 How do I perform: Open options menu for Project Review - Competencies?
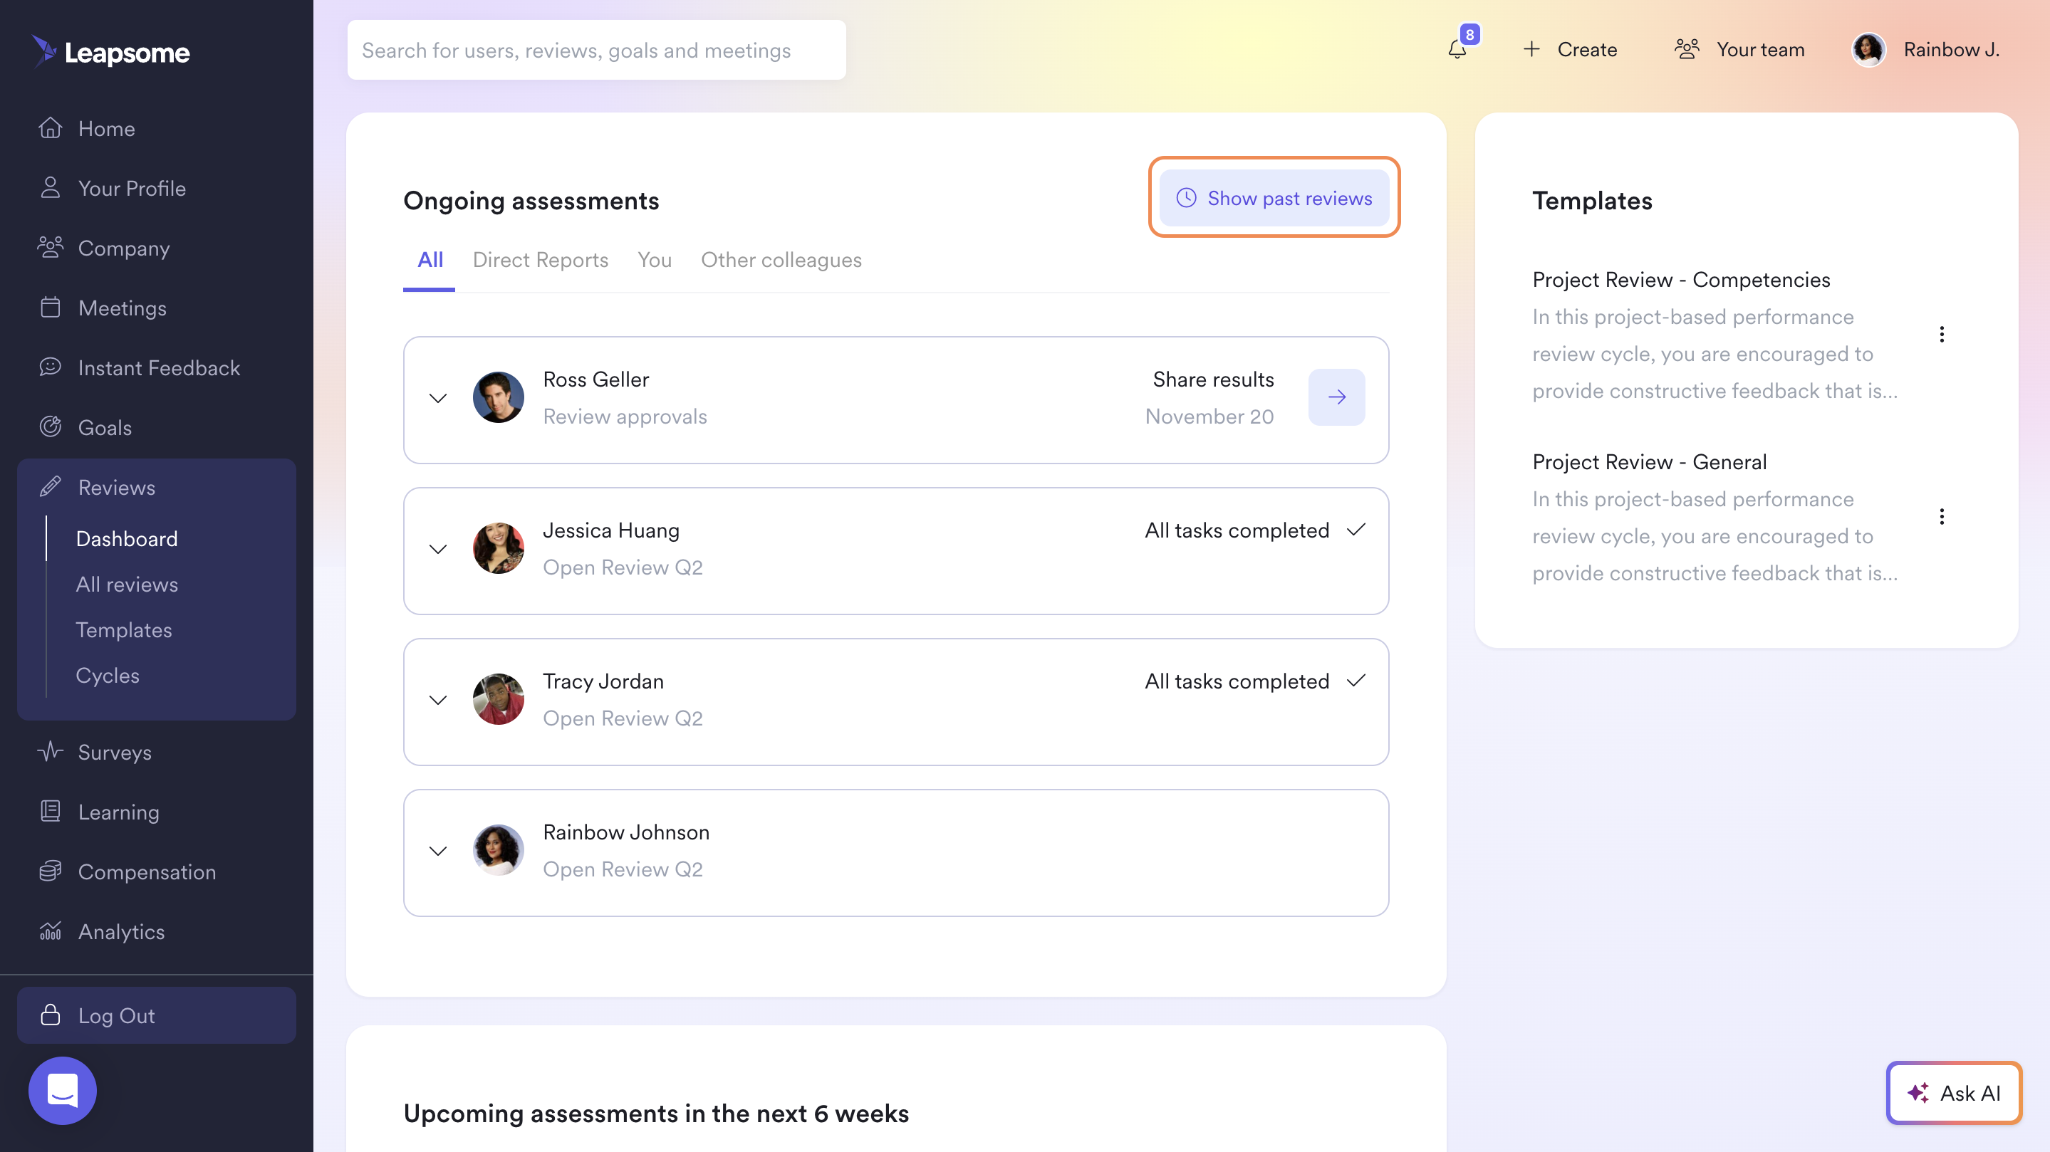click(x=1942, y=334)
